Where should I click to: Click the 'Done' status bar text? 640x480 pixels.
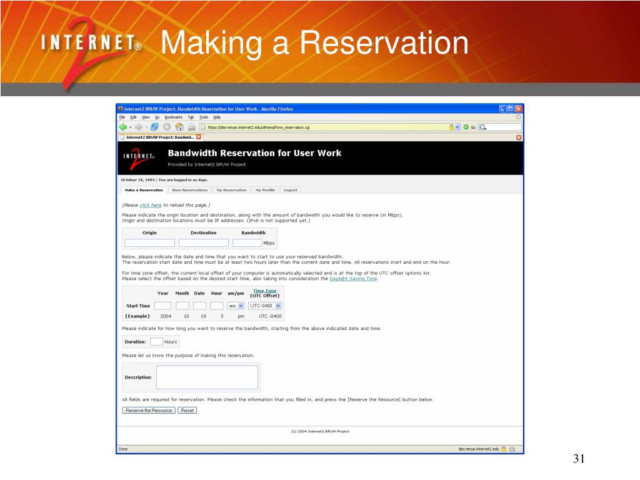click(x=123, y=449)
